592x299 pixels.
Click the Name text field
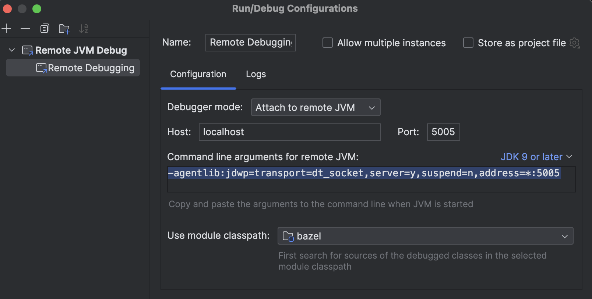point(250,43)
